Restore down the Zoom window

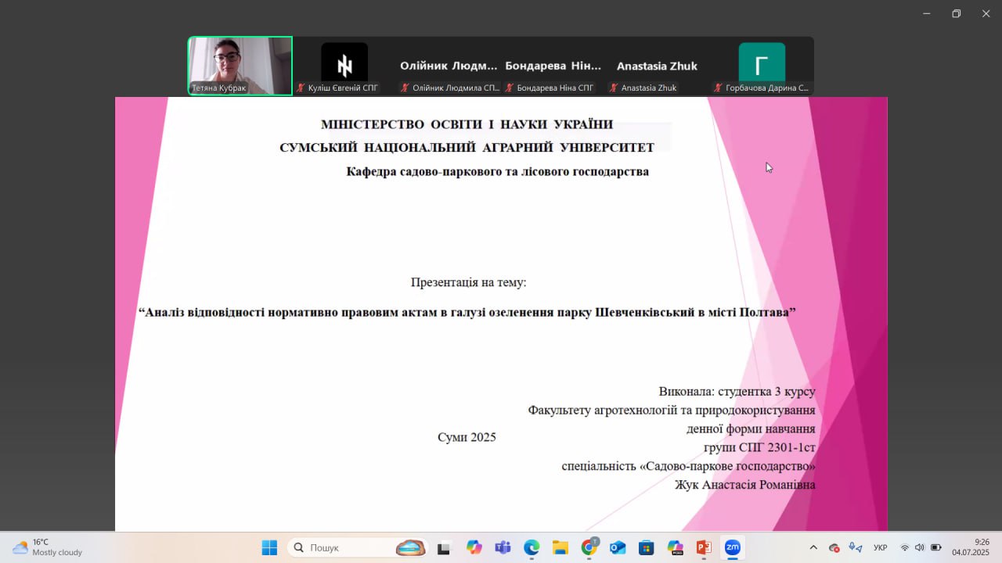[956, 13]
